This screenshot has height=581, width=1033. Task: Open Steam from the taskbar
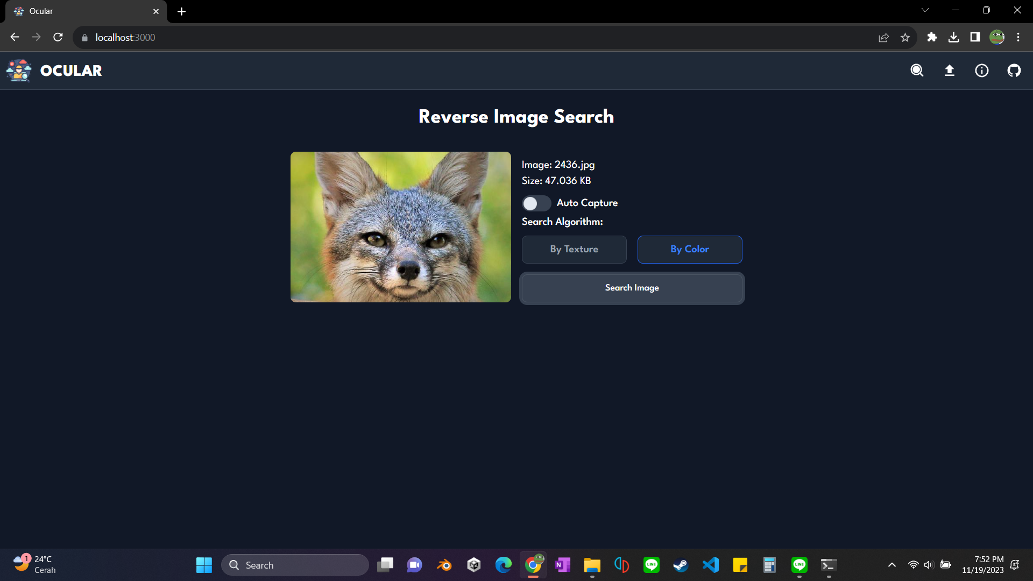pyautogui.click(x=681, y=565)
